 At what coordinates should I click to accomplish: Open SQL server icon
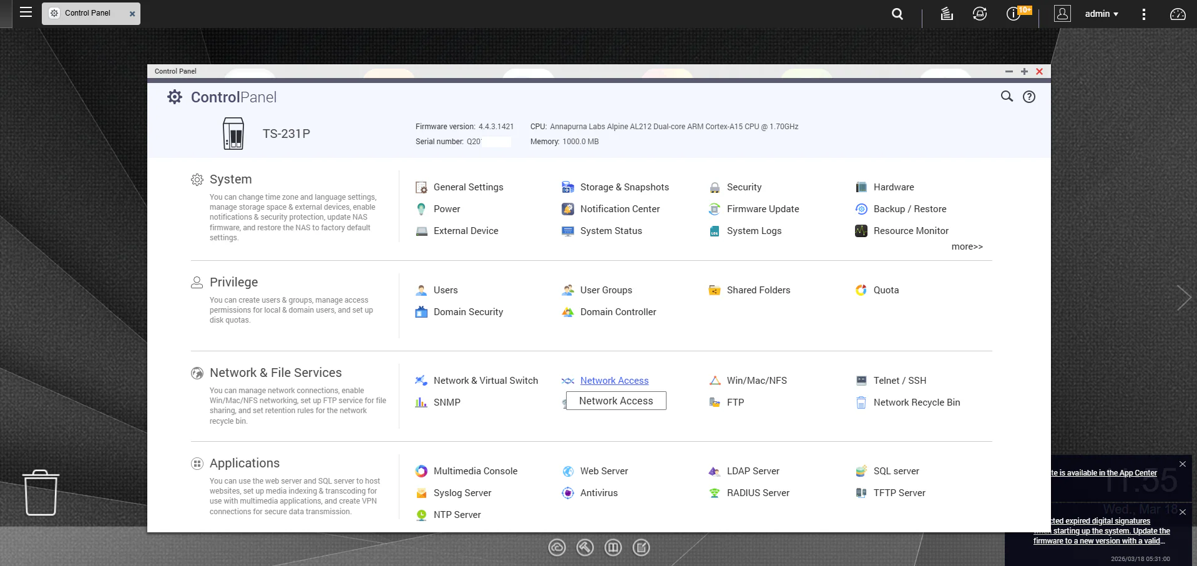click(x=861, y=471)
